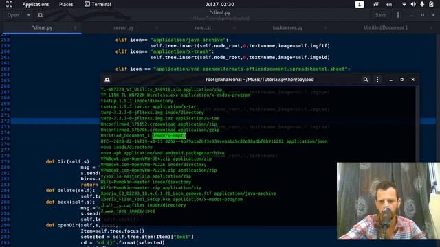Click the vova.apk terminal line
Image resolution: width=440 pixels, height=247 pixels.
click(x=162, y=153)
